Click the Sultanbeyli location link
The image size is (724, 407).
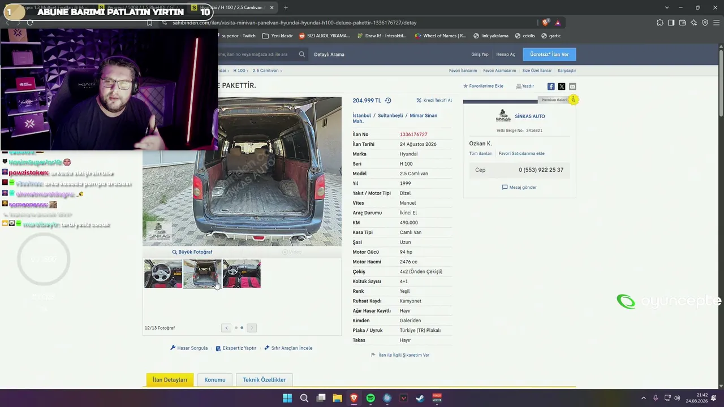coord(390,115)
